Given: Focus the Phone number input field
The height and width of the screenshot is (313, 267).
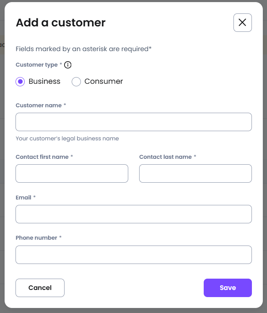Looking at the screenshot, I should point(134,255).
